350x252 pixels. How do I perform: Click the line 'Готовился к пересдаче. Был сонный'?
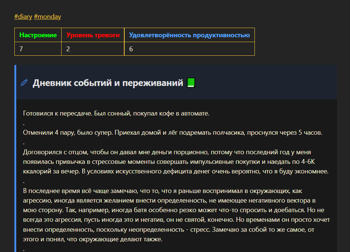(x=116, y=114)
